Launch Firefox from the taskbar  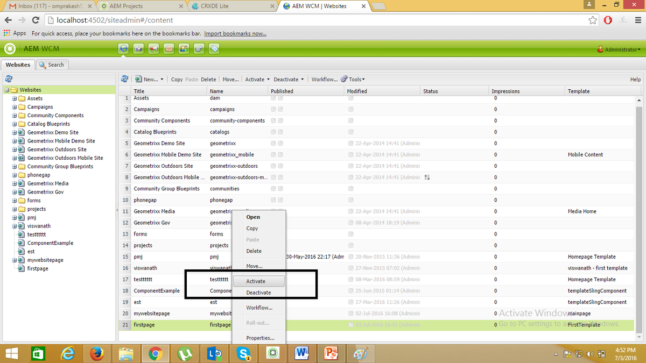[x=97, y=353]
